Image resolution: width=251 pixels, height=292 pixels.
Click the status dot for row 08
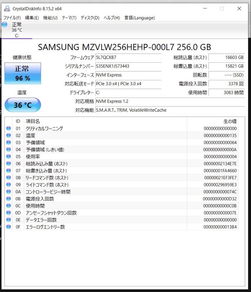8,177
